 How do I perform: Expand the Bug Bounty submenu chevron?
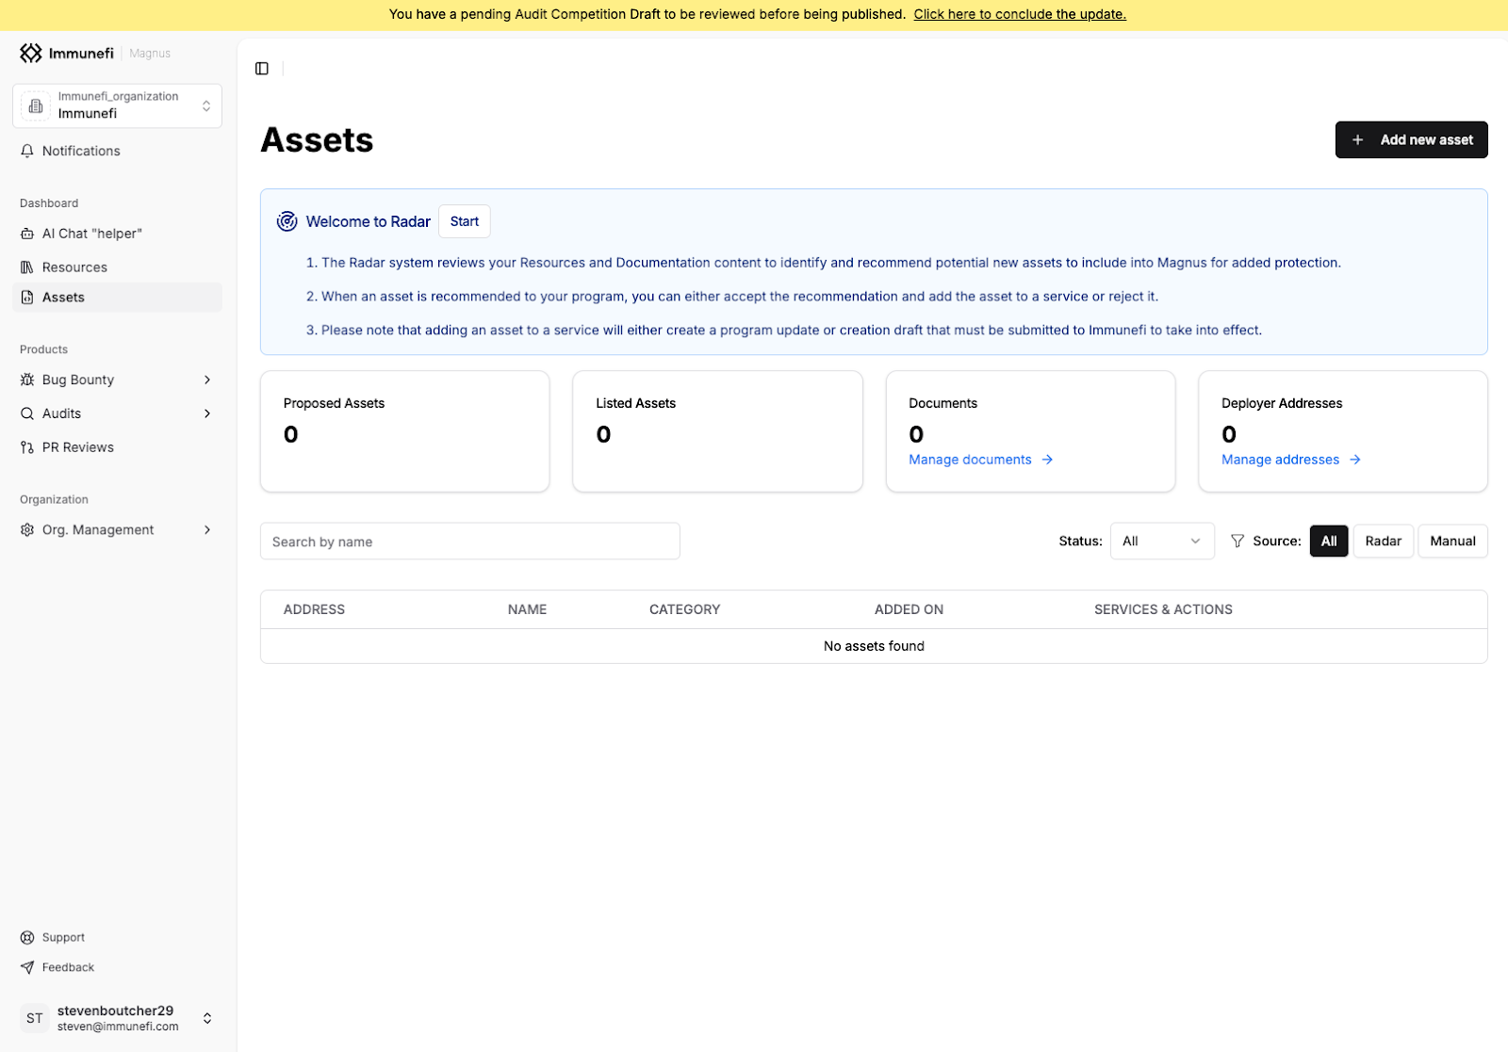pos(207,380)
